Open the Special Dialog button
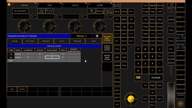The image size is (192, 108). pos(108,11)
